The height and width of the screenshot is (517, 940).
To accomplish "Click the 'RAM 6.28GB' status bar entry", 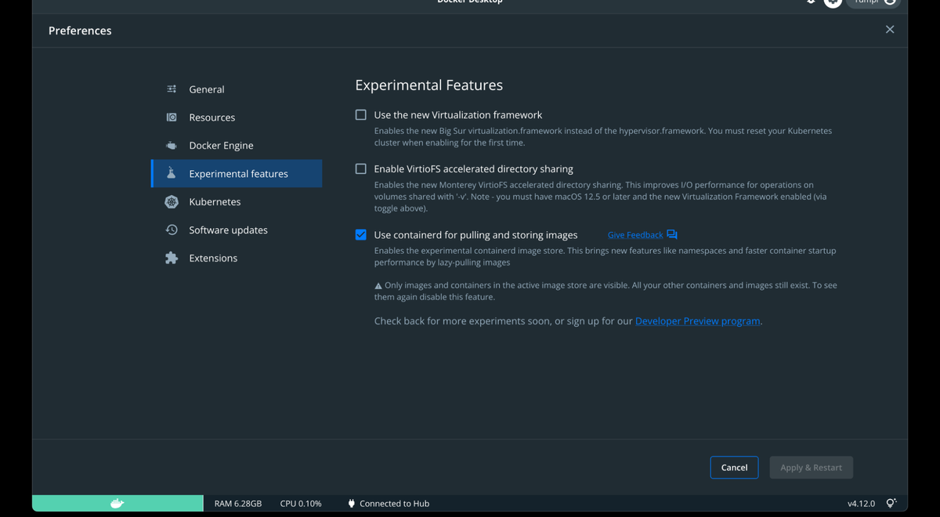I will coord(238,504).
